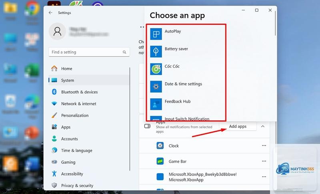The image size is (320, 194).
Task: Click the Add apps button
Action: click(238, 126)
